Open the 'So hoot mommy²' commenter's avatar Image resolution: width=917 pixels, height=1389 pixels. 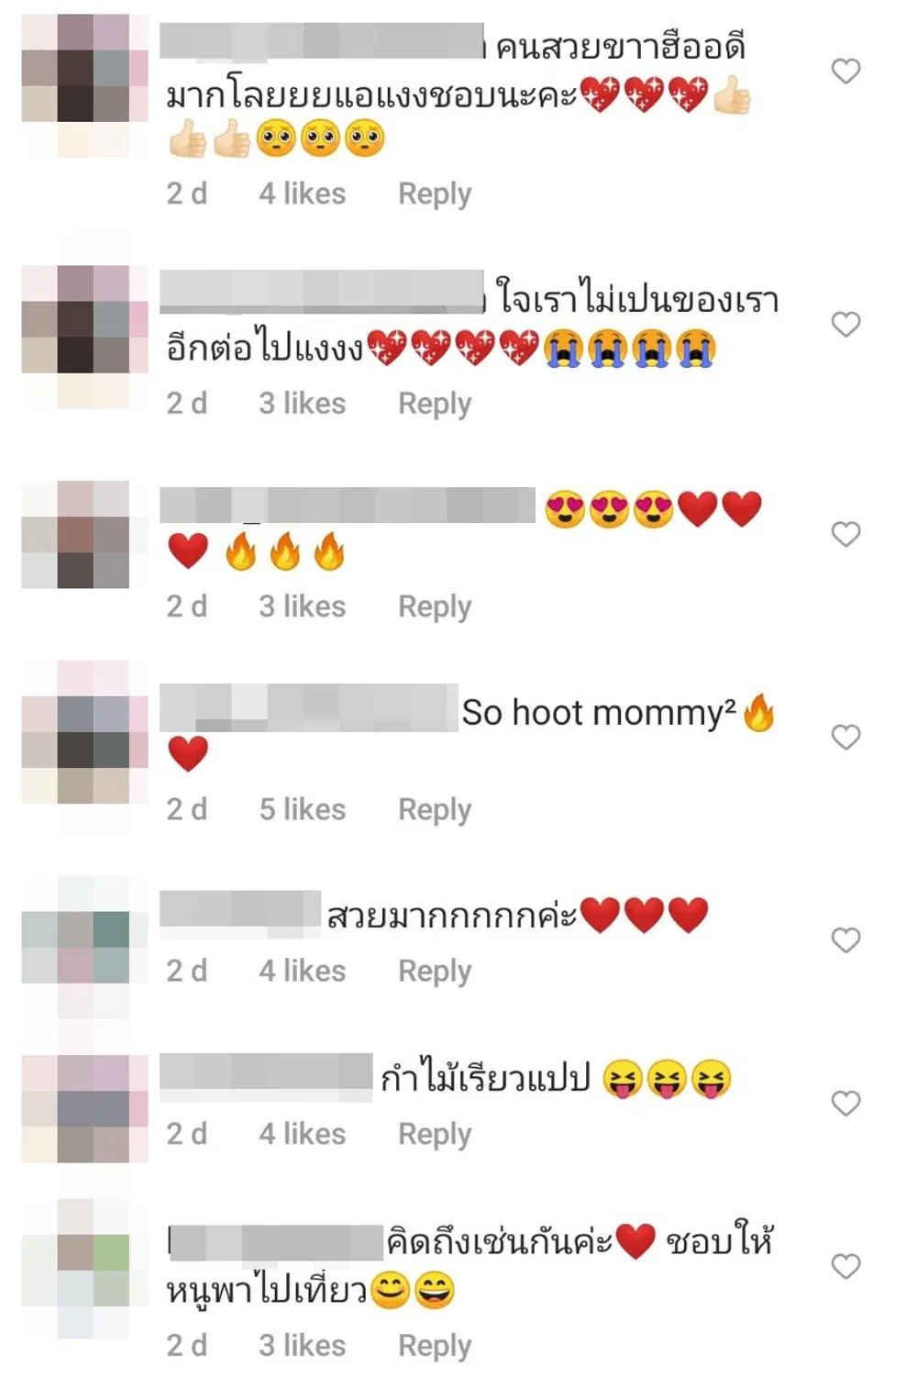(84, 732)
